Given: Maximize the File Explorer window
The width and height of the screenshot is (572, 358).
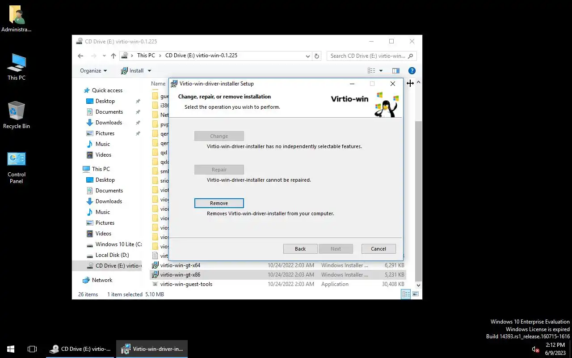Looking at the screenshot, I should [391, 41].
